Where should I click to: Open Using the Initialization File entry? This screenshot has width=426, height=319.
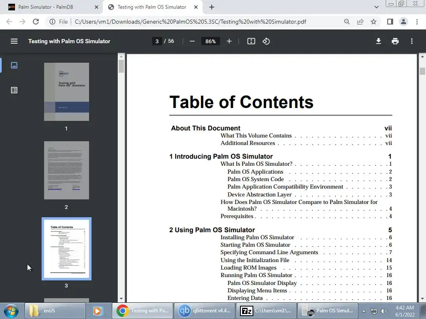tap(255, 260)
